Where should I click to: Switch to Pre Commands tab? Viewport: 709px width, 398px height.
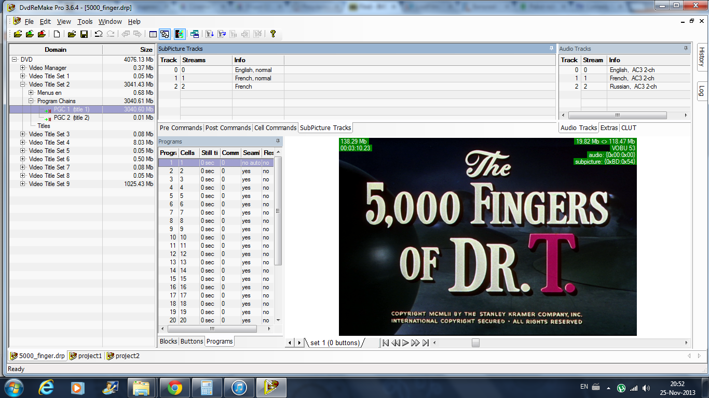(181, 127)
